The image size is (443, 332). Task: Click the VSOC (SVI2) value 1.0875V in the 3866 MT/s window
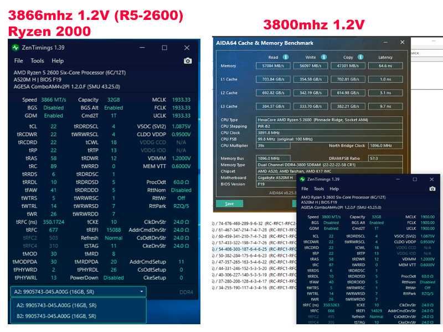pos(181,127)
